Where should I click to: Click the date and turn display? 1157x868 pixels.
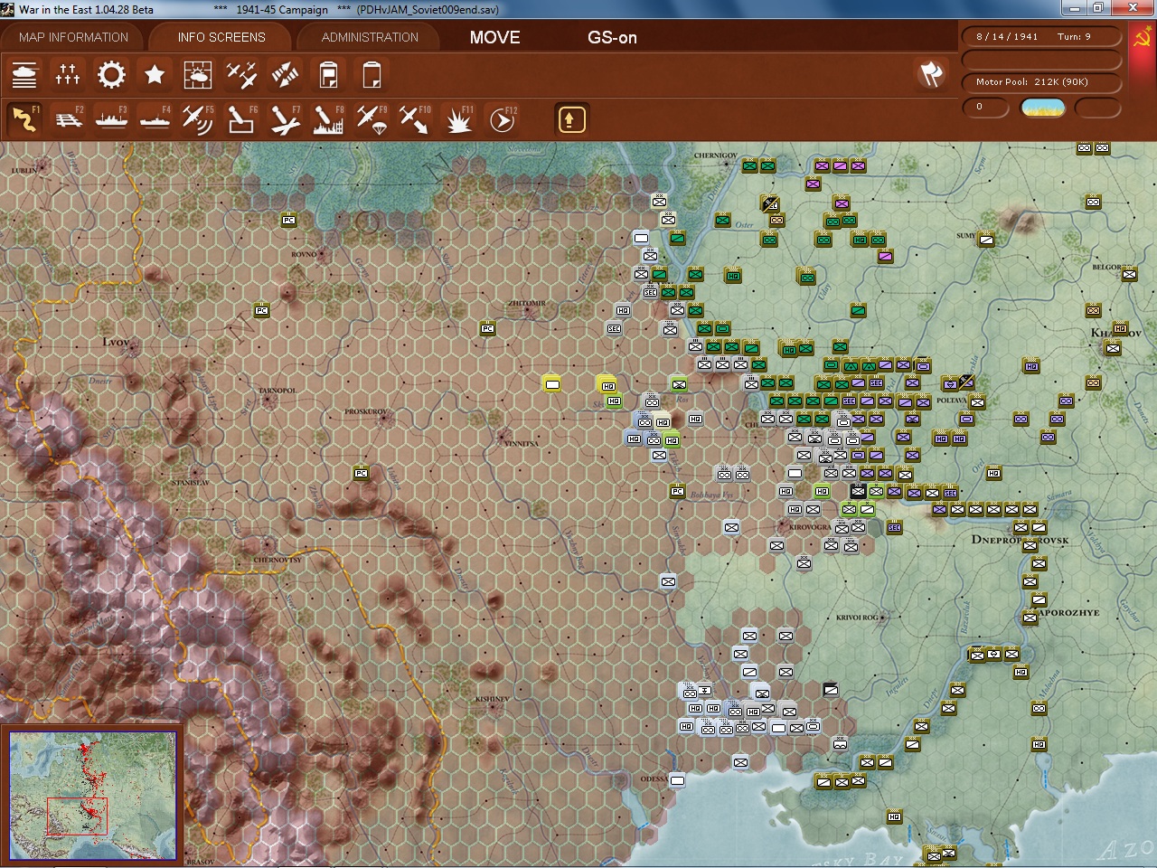coord(1041,37)
